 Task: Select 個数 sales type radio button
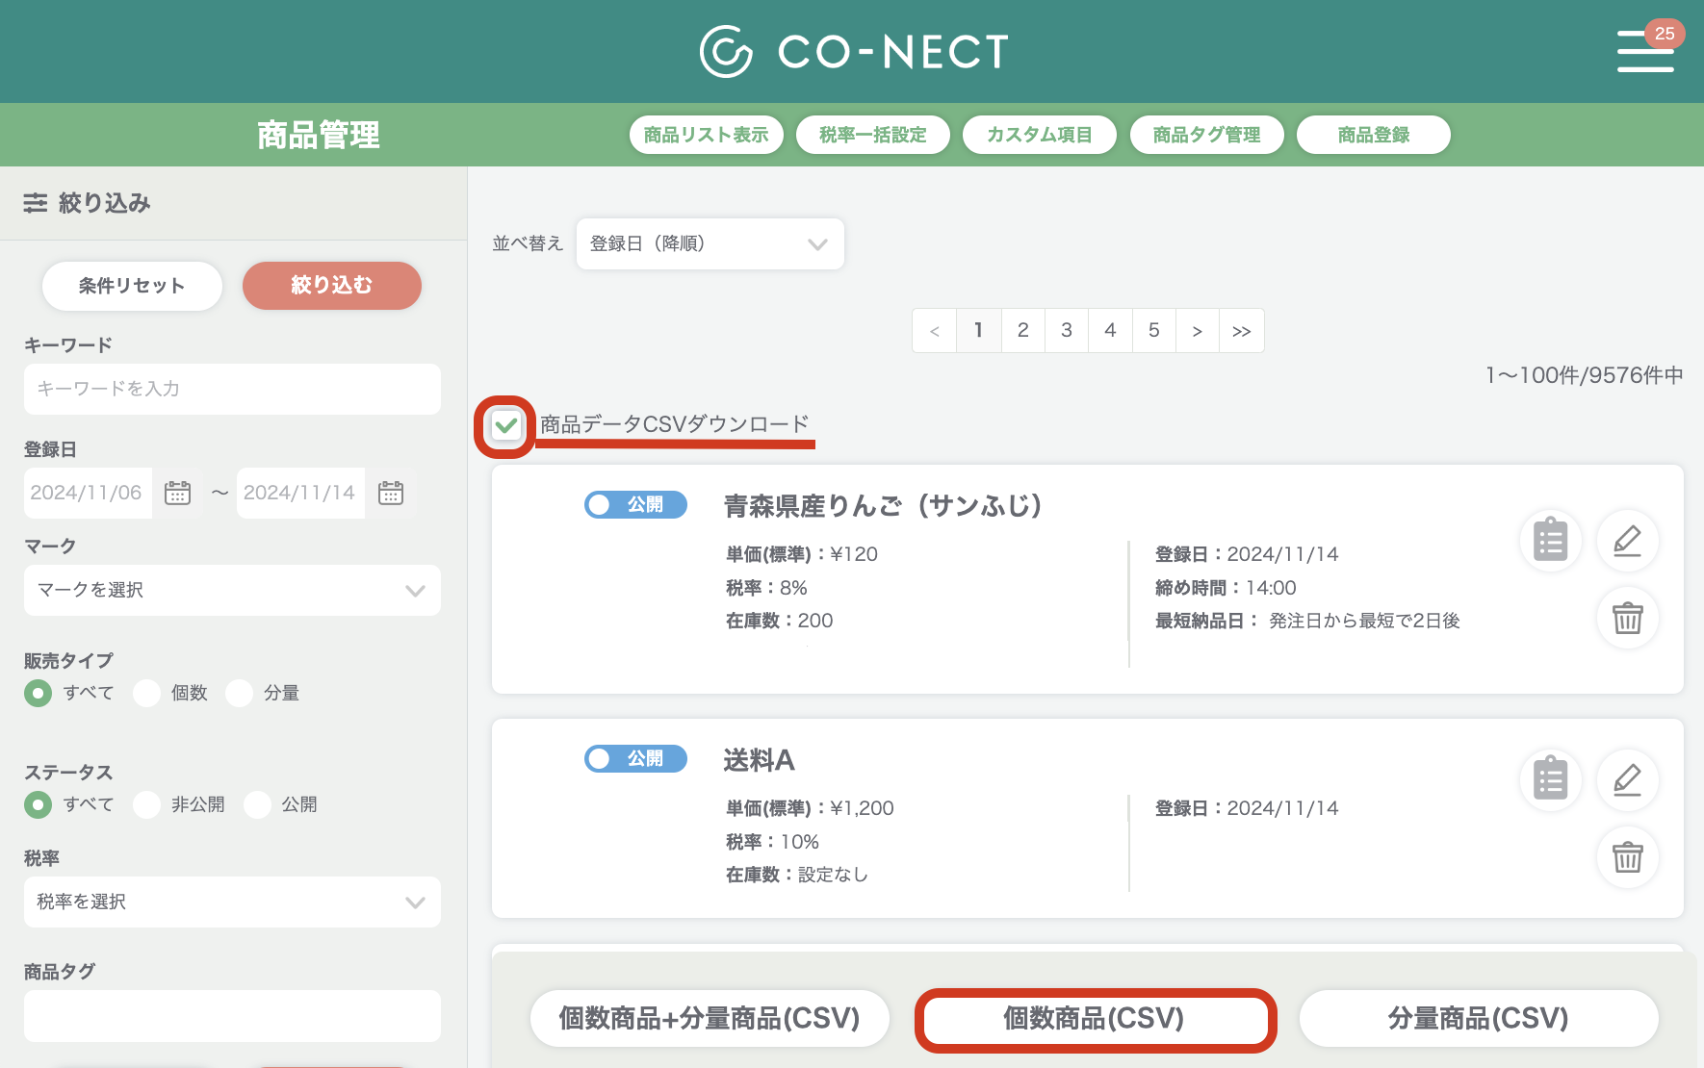(147, 693)
